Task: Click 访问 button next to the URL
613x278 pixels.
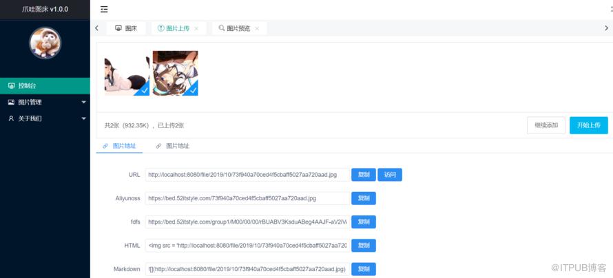Action: point(390,175)
